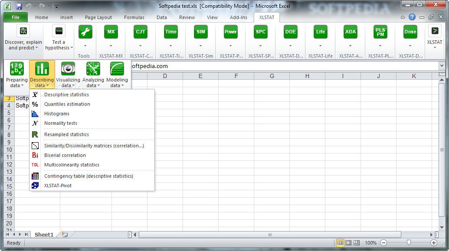Screen dimensions: 449x251
Task: Select the Sheet1 worksheet tab
Action: point(44,235)
